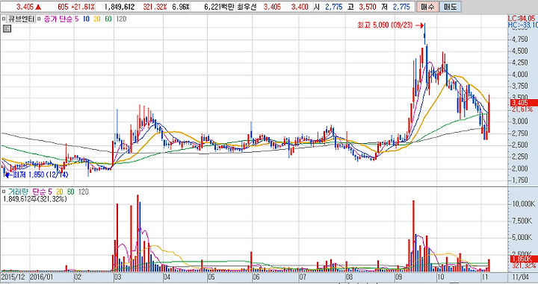538x284 pixels.
Task: Click the HC:-33.10 label
Action: (x=522, y=25)
